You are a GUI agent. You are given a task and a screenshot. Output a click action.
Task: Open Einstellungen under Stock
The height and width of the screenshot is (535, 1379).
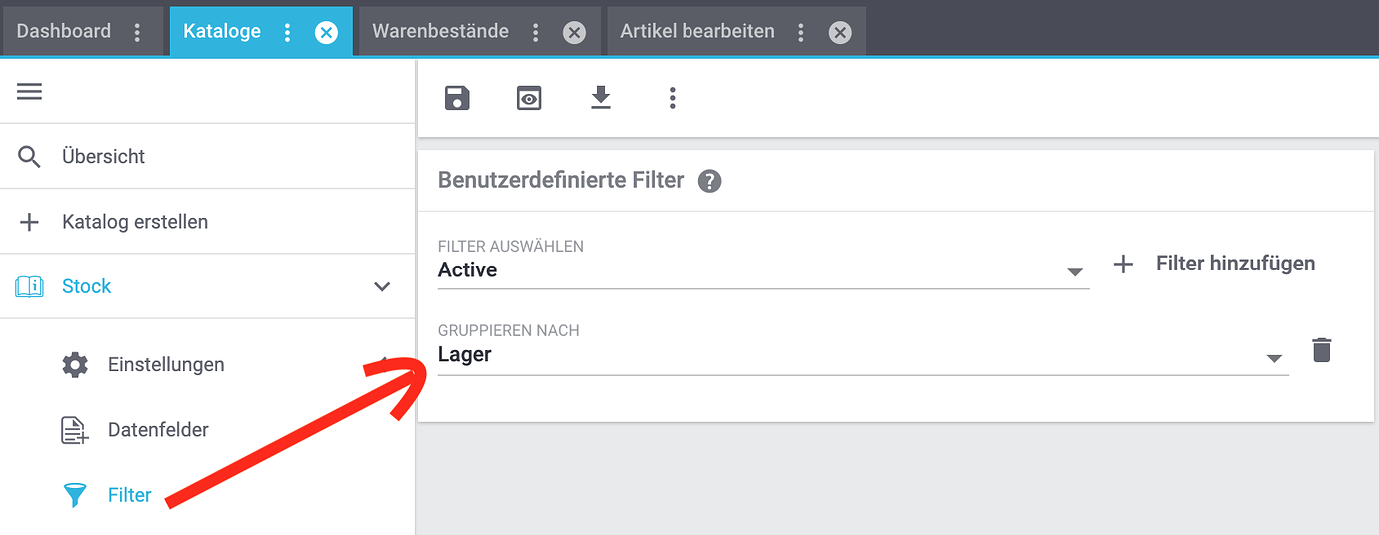[166, 365]
